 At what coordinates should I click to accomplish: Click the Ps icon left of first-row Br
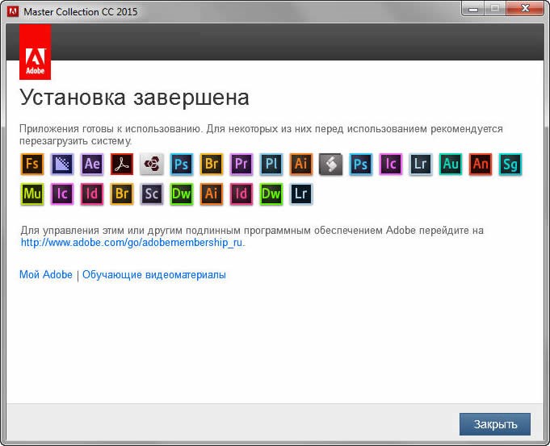(x=182, y=164)
